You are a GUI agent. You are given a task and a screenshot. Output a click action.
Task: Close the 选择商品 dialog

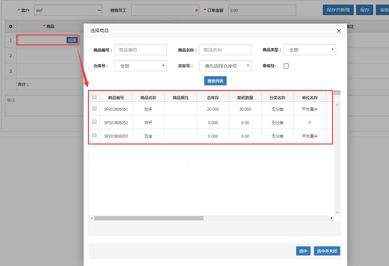tap(339, 31)
